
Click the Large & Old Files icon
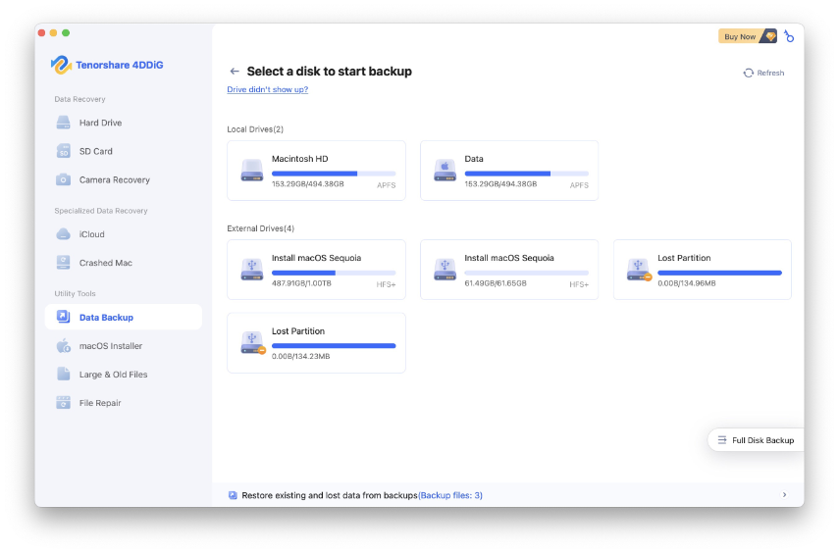pos(63,375)
